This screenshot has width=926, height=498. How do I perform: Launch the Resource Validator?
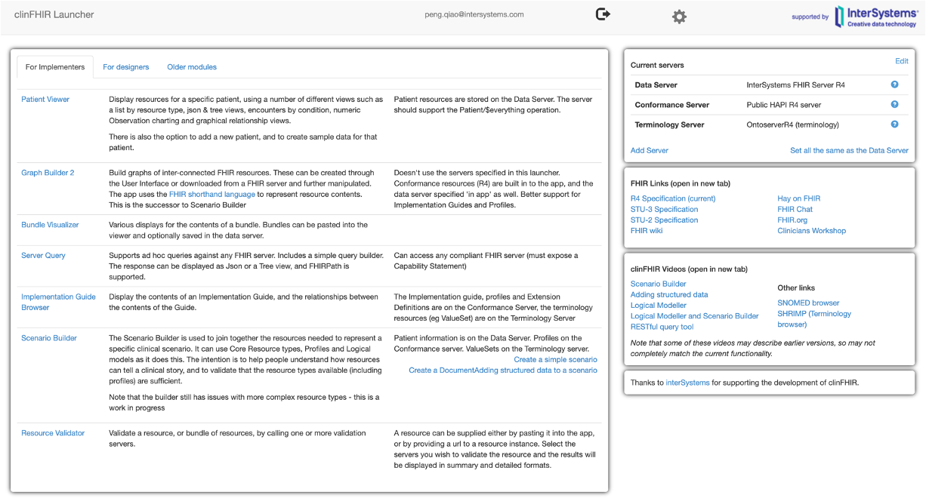click(x=53, y=433)
